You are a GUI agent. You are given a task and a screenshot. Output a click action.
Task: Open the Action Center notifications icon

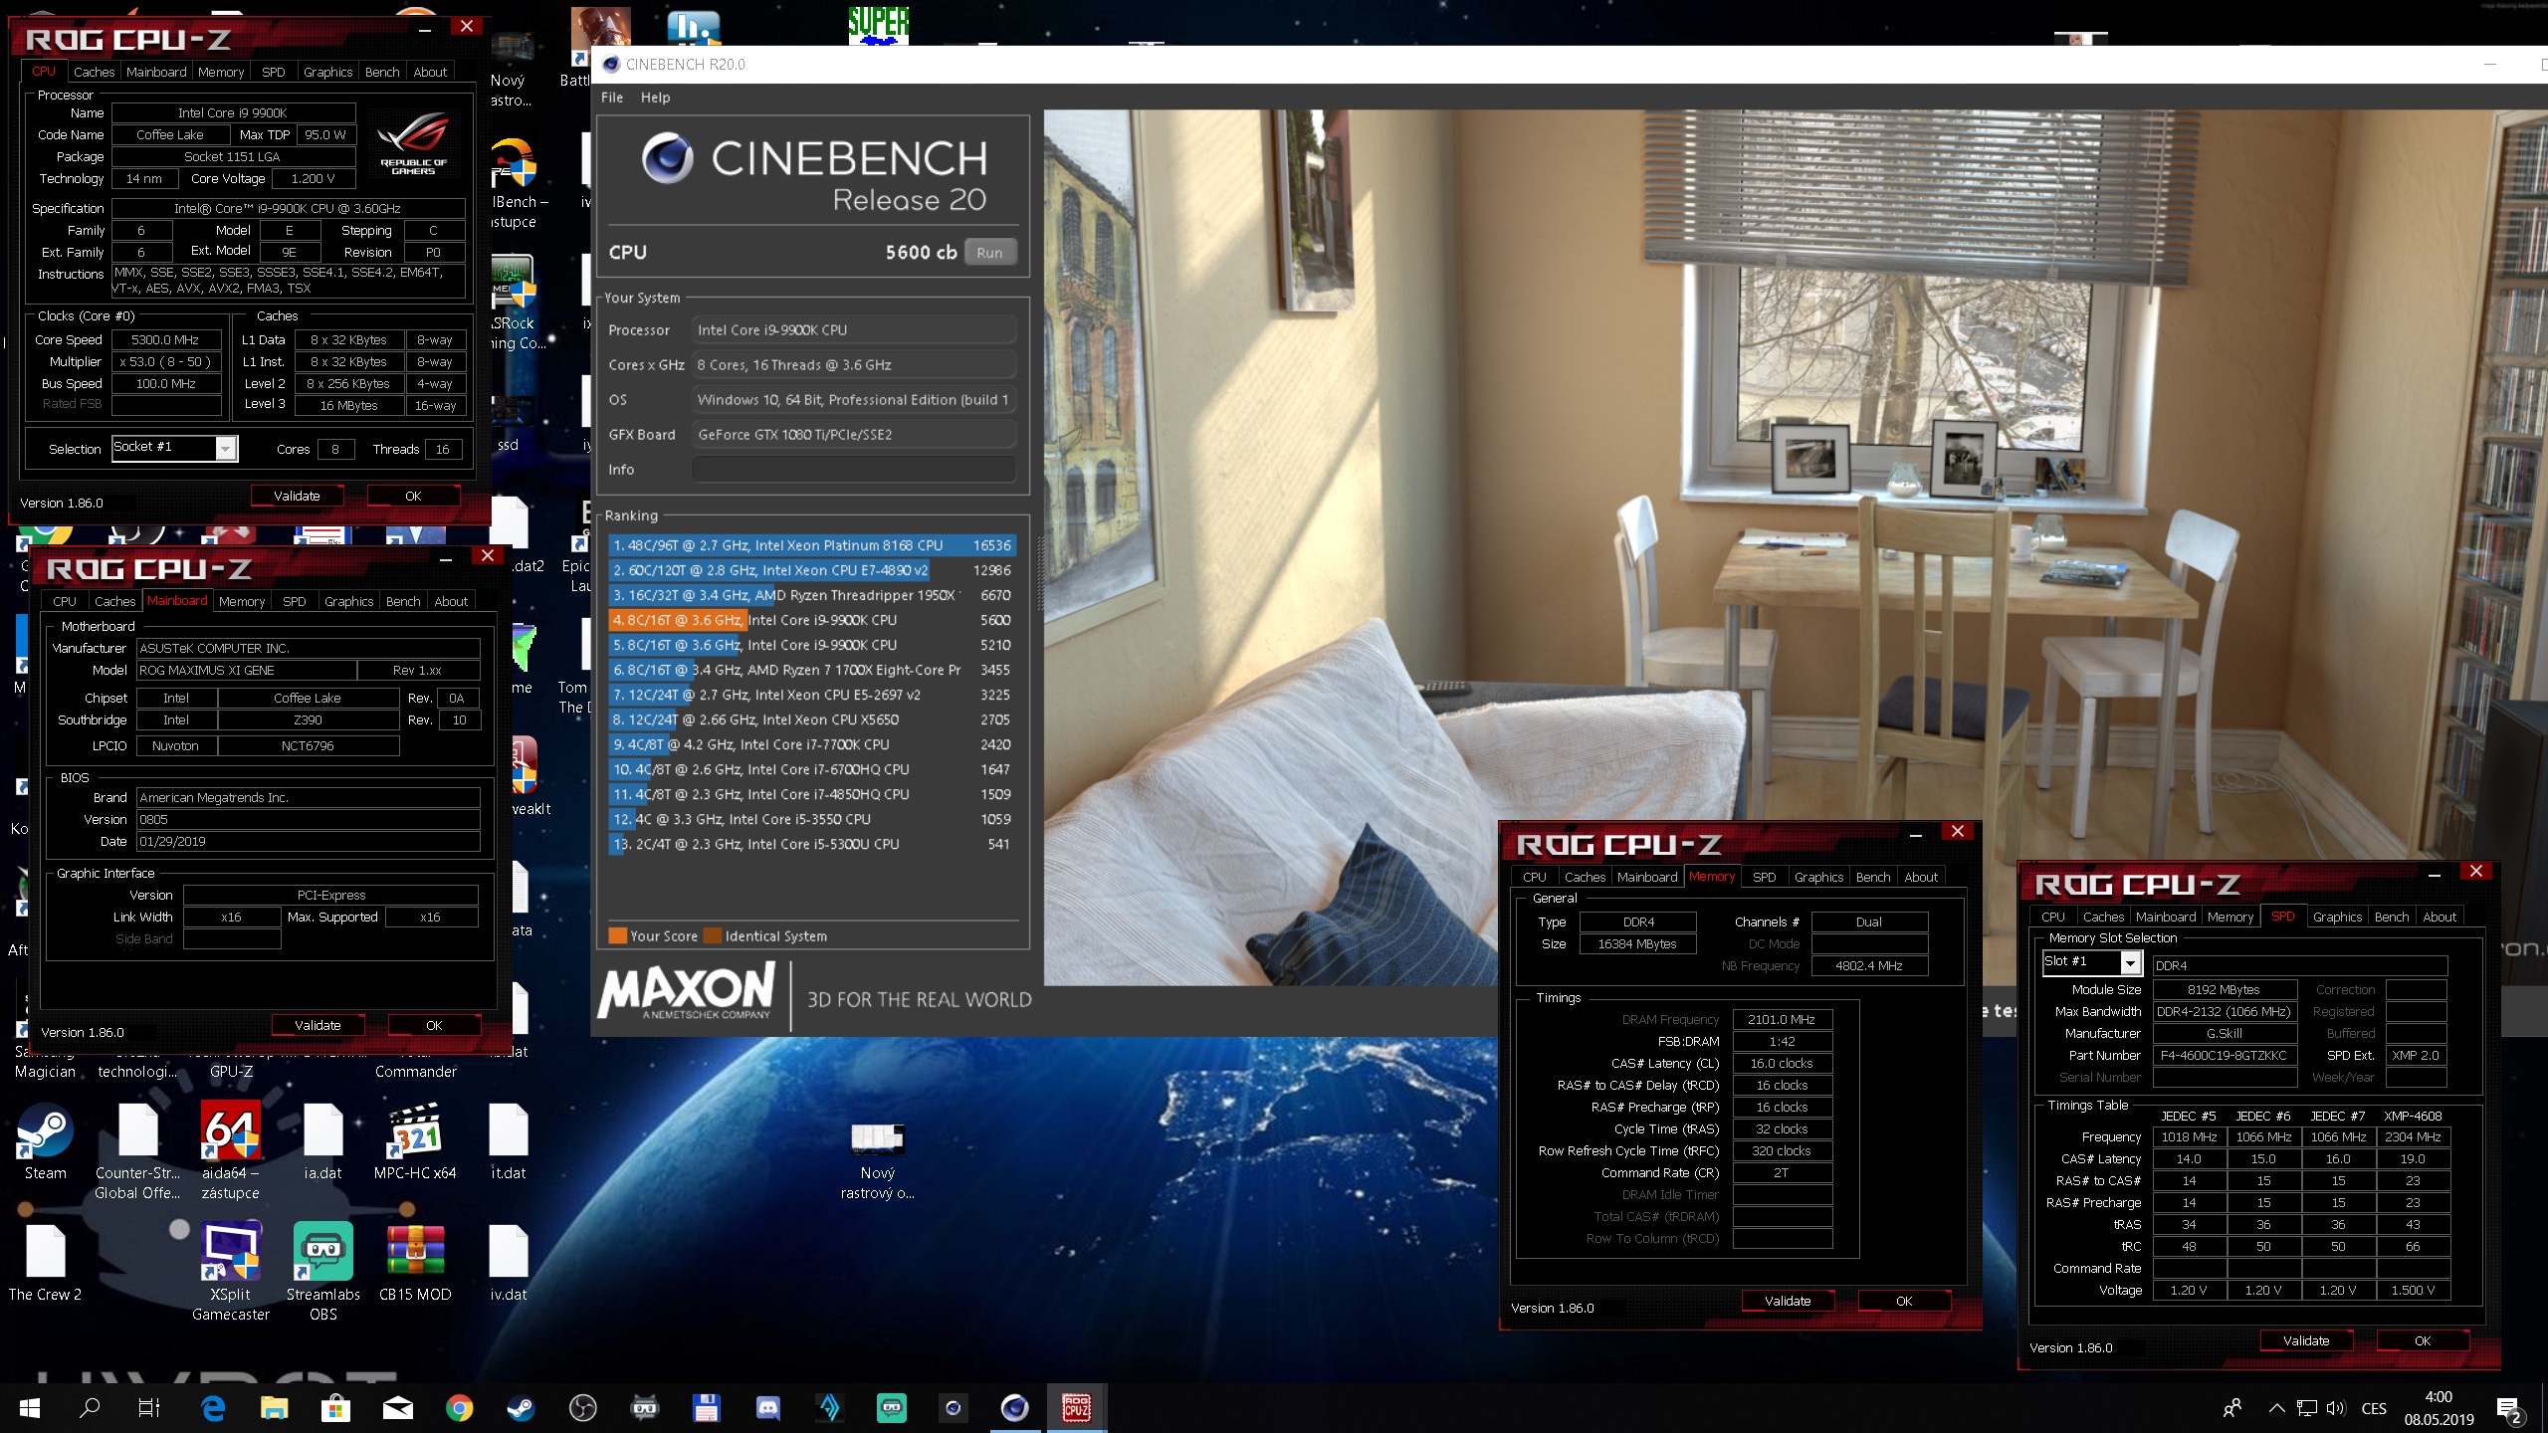coord(2510,1407)
